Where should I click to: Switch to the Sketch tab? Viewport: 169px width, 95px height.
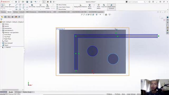click(x=10, y=12)
